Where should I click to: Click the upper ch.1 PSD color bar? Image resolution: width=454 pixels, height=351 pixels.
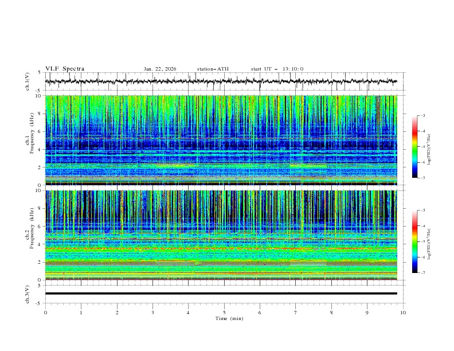[414, 146]
